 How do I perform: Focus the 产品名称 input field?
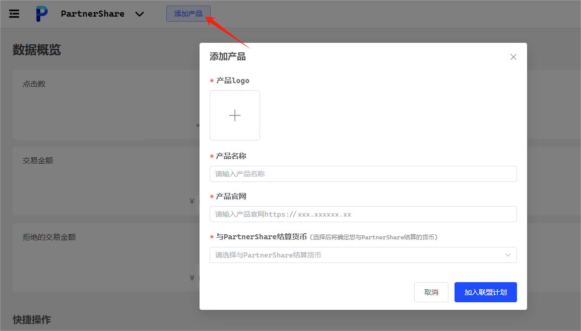pyautogui.click(x=363, y=173)
